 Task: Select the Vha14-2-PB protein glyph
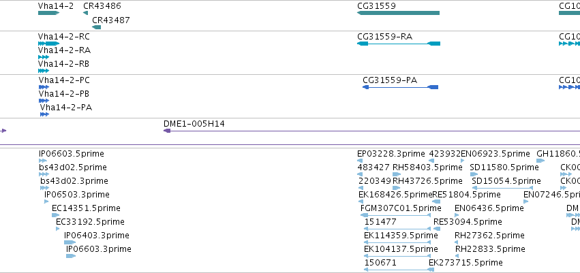(x=44, y=101)
